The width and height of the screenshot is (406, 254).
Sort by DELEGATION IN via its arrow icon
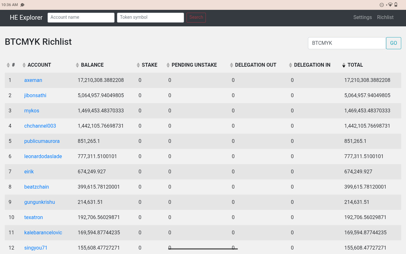click(x=291, y=65)
